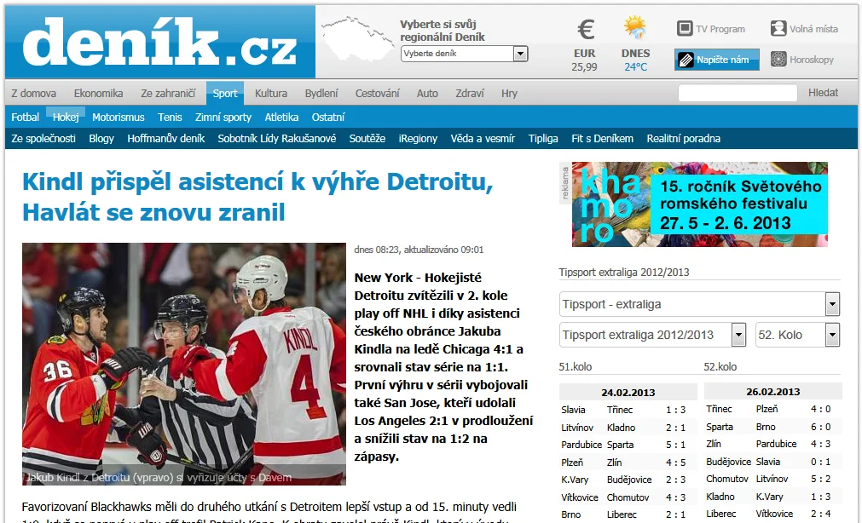Open the Zdraví section
The width and height of the screenshot is (862, 523).
click(x=470, y=93)
